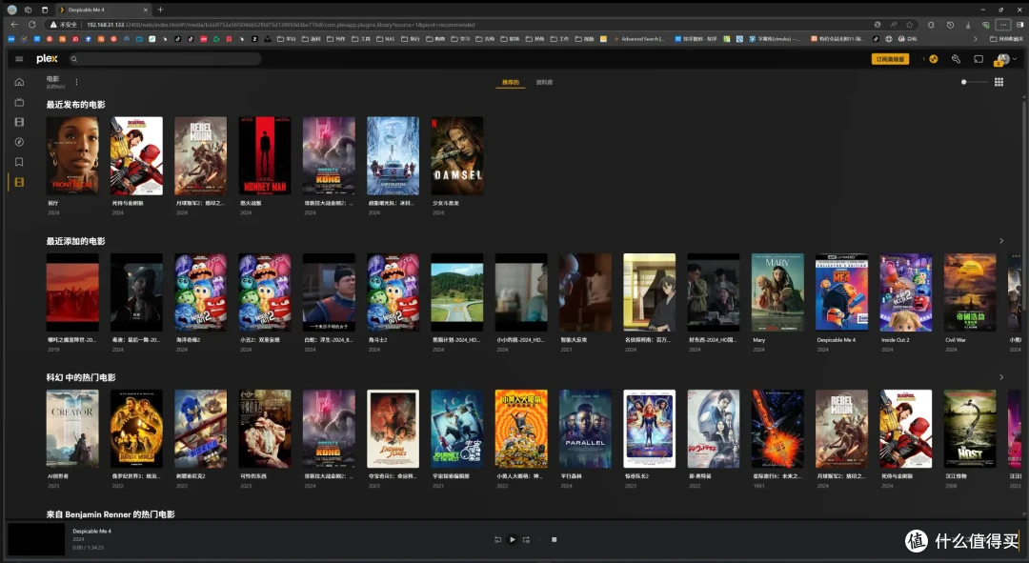
Task: Open the Plex hamburger menu
Action: (19, 59)
